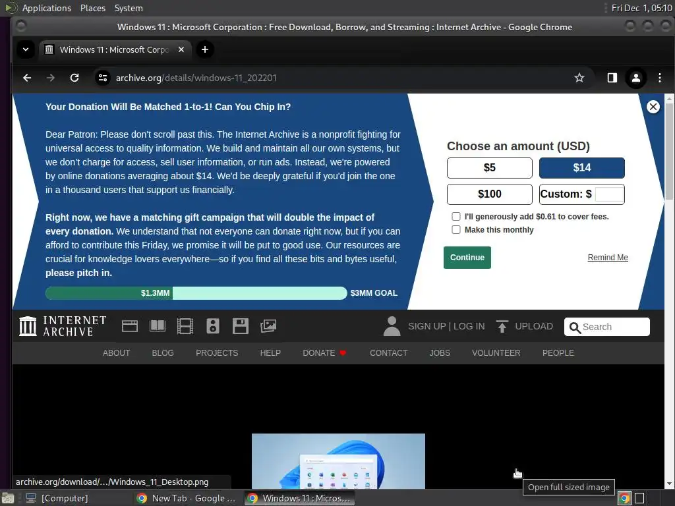Click the Chrome icon in the bottom-right tray
The height and width of the screenshot is (506, 675).
click(x=624, y=498)
